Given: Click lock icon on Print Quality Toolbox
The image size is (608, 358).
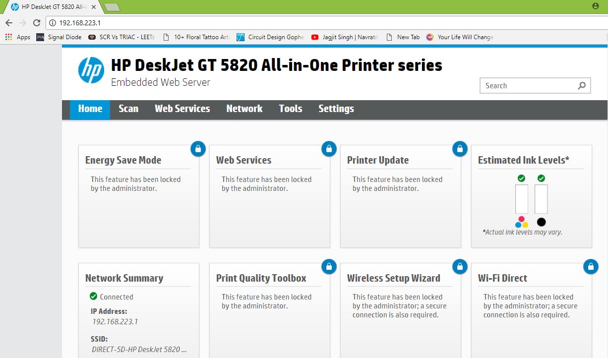Looking at the screenshot, I should 329,267.
